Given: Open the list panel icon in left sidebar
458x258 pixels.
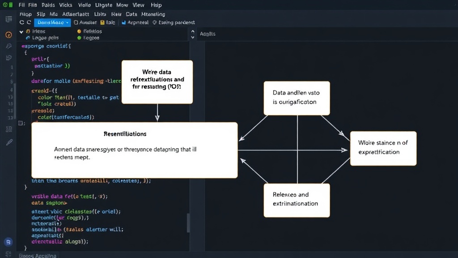Looking at the screenshot, I should 9,19.
